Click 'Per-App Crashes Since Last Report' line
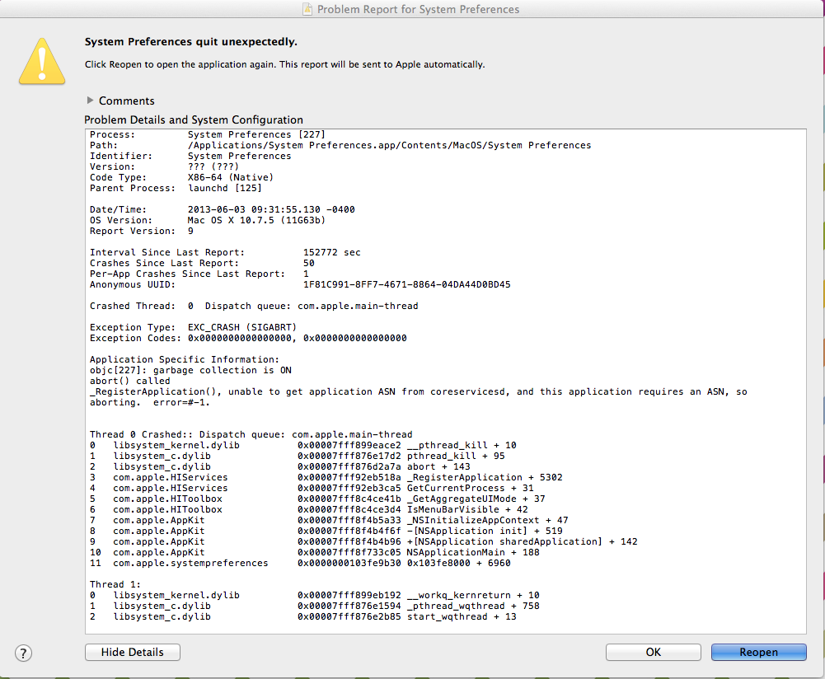The image size is (825, 679). 199,274
